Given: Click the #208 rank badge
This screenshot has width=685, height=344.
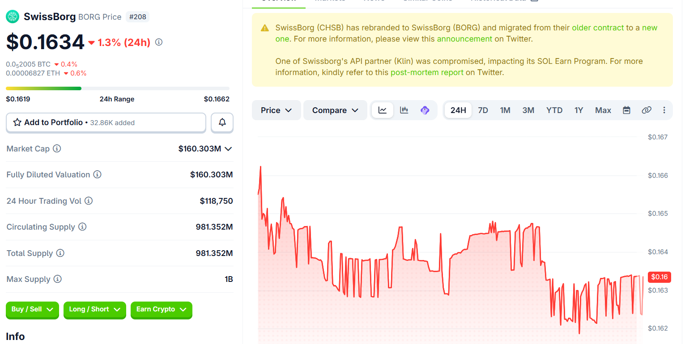Looking at the screenshot, I should 137,17.
